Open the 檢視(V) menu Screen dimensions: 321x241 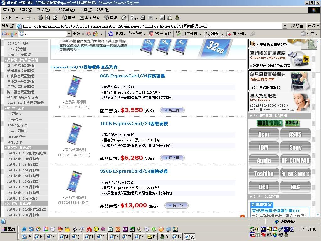(x=43, y=10)
